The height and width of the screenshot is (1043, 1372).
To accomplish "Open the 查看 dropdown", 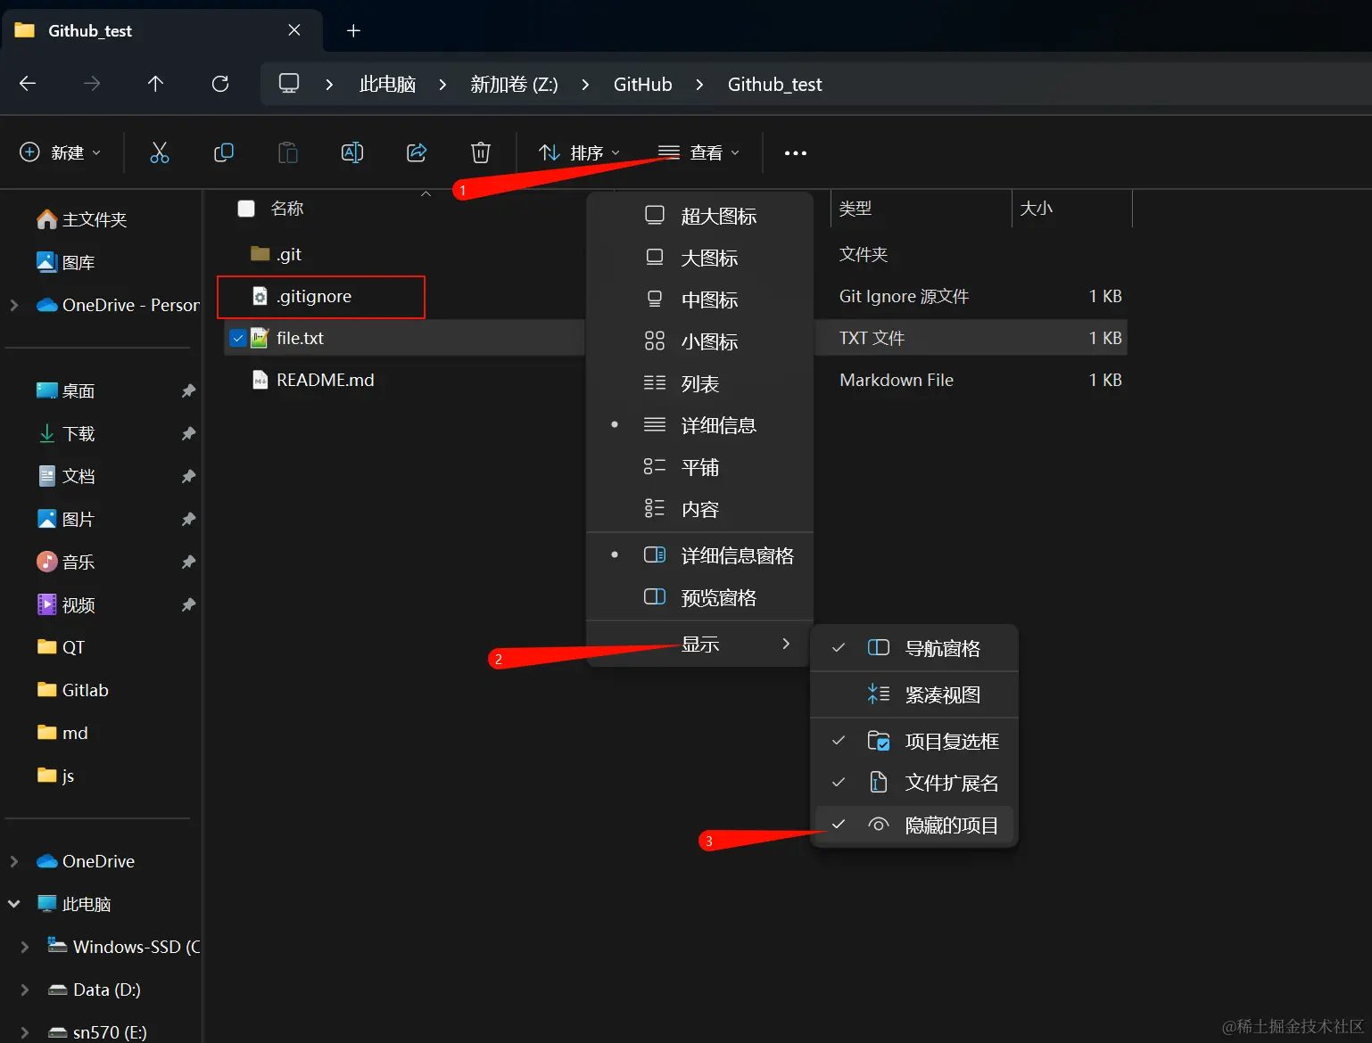I will [699, 152].
